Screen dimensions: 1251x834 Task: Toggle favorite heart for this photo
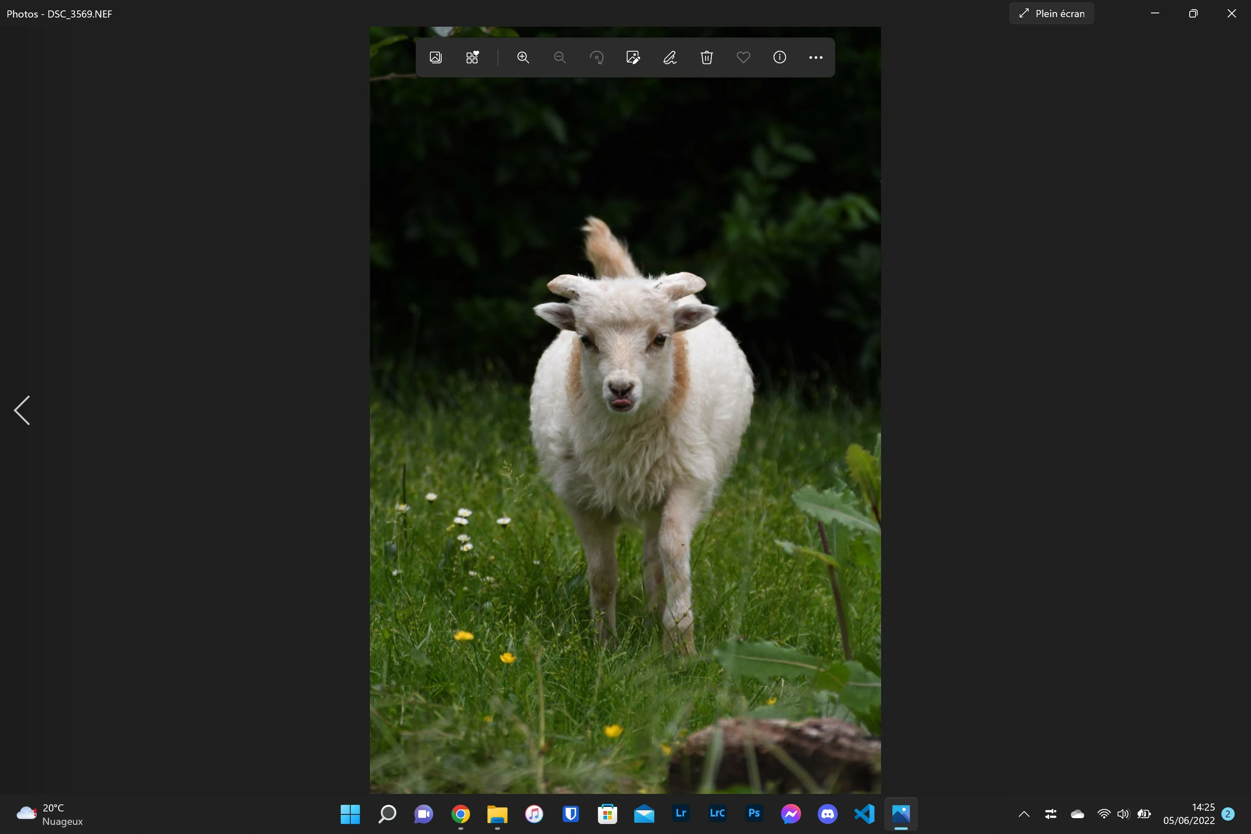[743, 58]
